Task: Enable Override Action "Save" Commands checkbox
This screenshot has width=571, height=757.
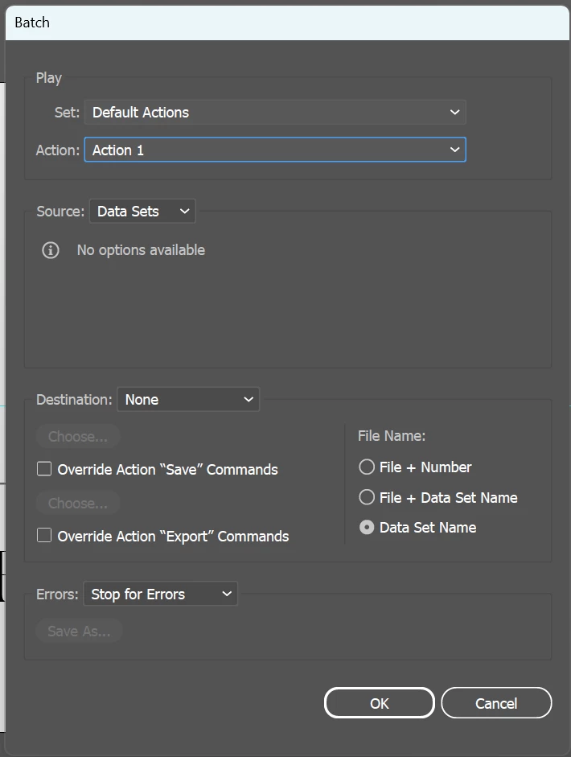Action: pyautogui.click(x=45, y=469)
